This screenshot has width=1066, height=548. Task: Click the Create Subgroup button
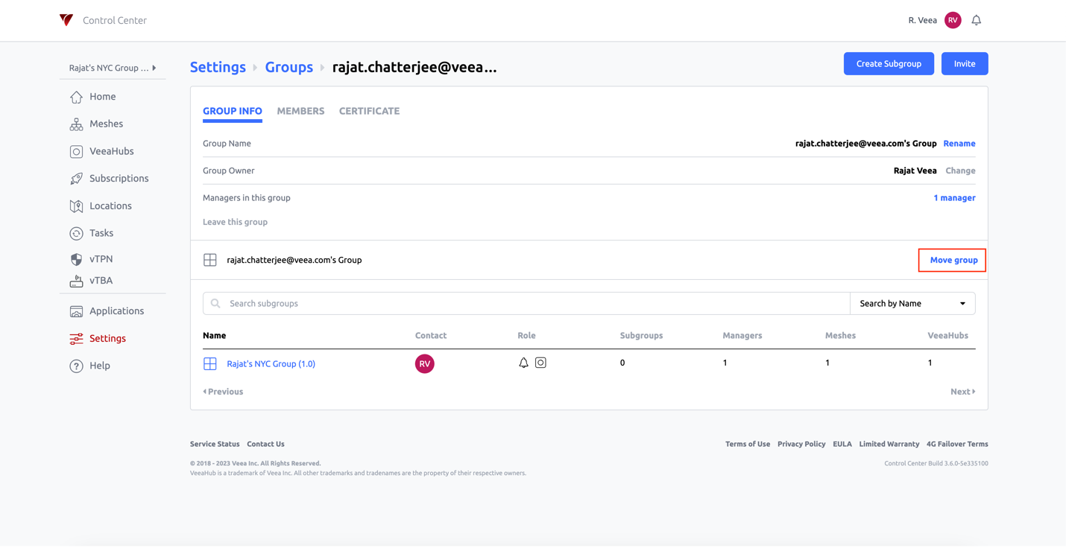[x=889, y=63]
